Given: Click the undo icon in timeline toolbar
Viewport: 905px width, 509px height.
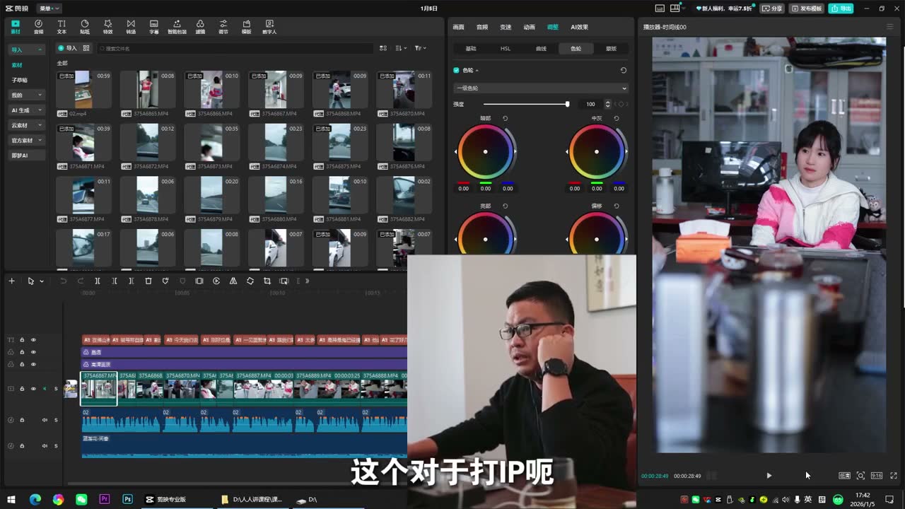Looking at the screenshot, I should tap(63, 281).
